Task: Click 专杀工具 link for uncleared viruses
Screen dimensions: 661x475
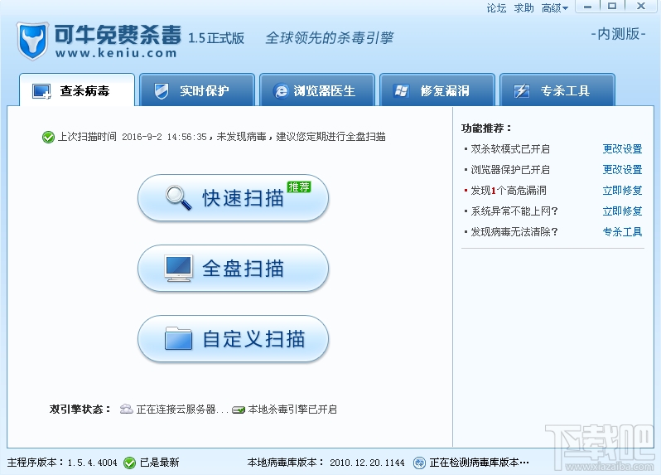Action: tap(622, 231)
